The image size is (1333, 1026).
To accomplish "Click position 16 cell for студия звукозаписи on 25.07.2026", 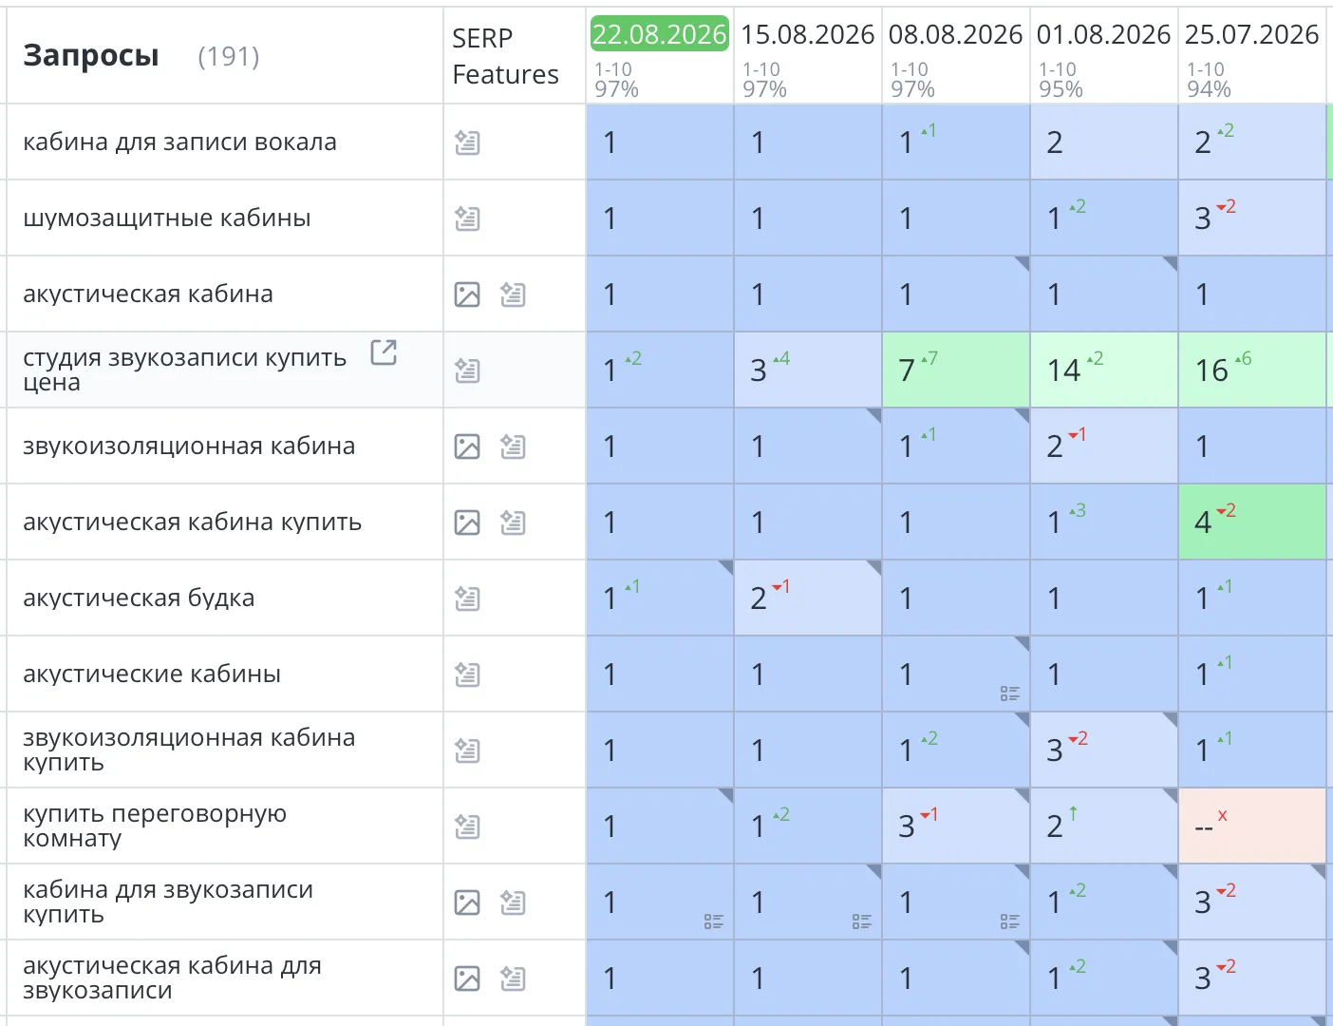I will pos(1252,370).
